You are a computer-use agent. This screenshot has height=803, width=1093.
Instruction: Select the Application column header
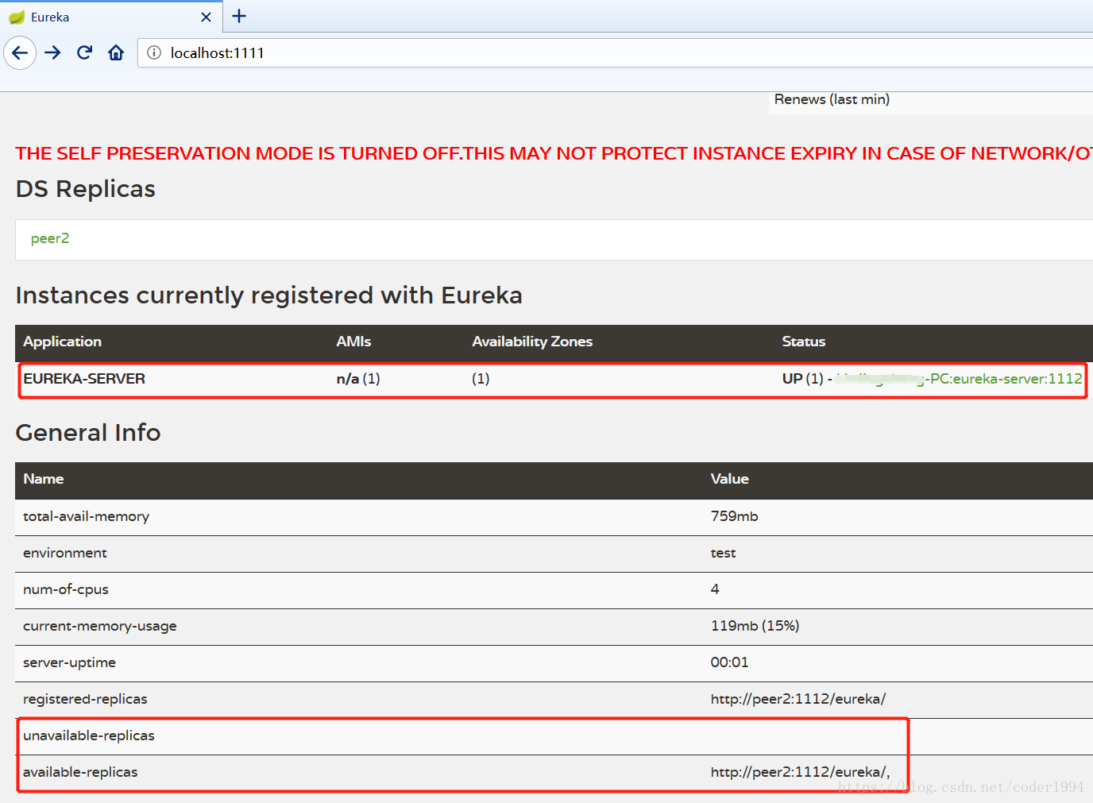tap(63, 342)
